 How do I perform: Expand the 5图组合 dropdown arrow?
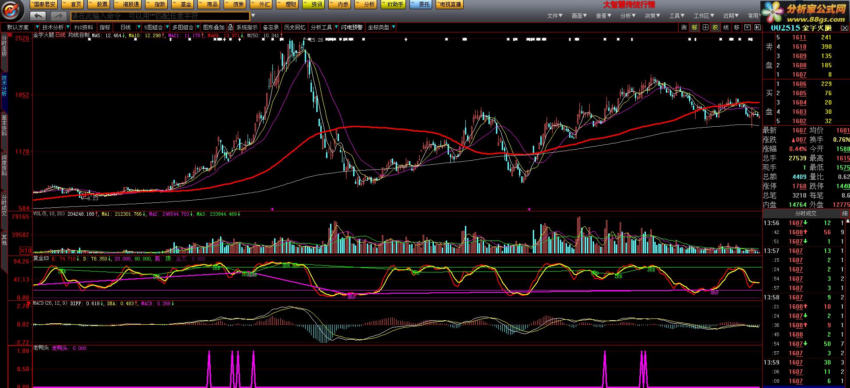[167, 27]
